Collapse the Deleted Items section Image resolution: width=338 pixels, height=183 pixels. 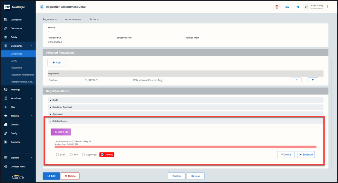click(59, 121)
